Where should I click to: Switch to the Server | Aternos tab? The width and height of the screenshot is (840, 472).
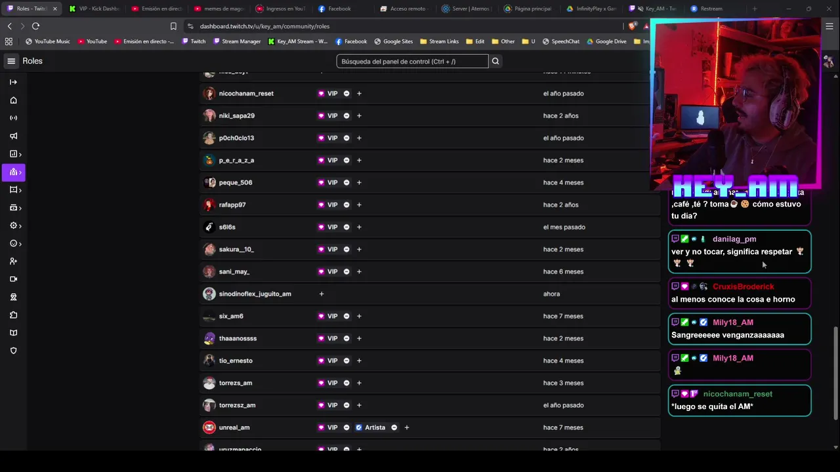pyautogui.click(x=465, y=9)
